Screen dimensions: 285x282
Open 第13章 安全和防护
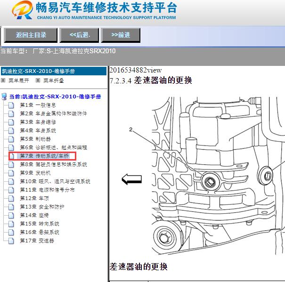[x=42, y=207]
